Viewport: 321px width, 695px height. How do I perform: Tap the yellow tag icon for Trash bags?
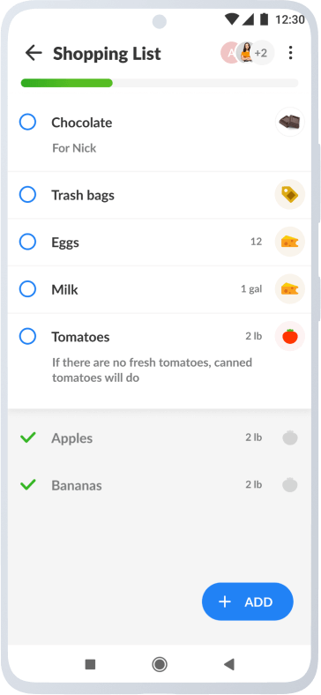(290, 194)
